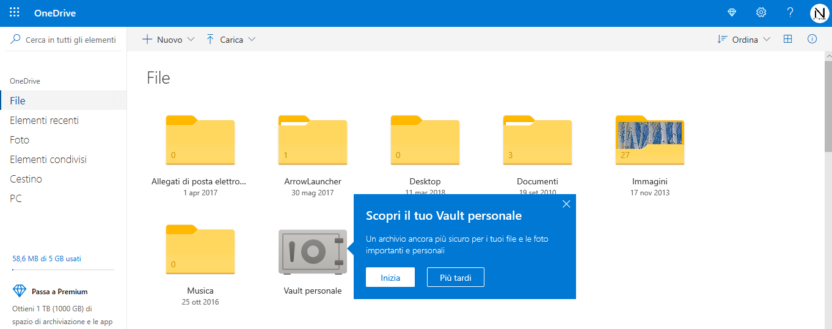Image resolution: width=832 pixels, height=329 pixels.
Task: Click the Più tardi button
Action: click(456, 278)
